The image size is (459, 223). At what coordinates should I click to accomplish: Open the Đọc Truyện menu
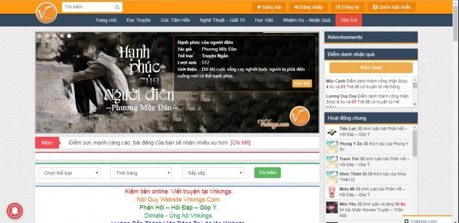point(138,20)
